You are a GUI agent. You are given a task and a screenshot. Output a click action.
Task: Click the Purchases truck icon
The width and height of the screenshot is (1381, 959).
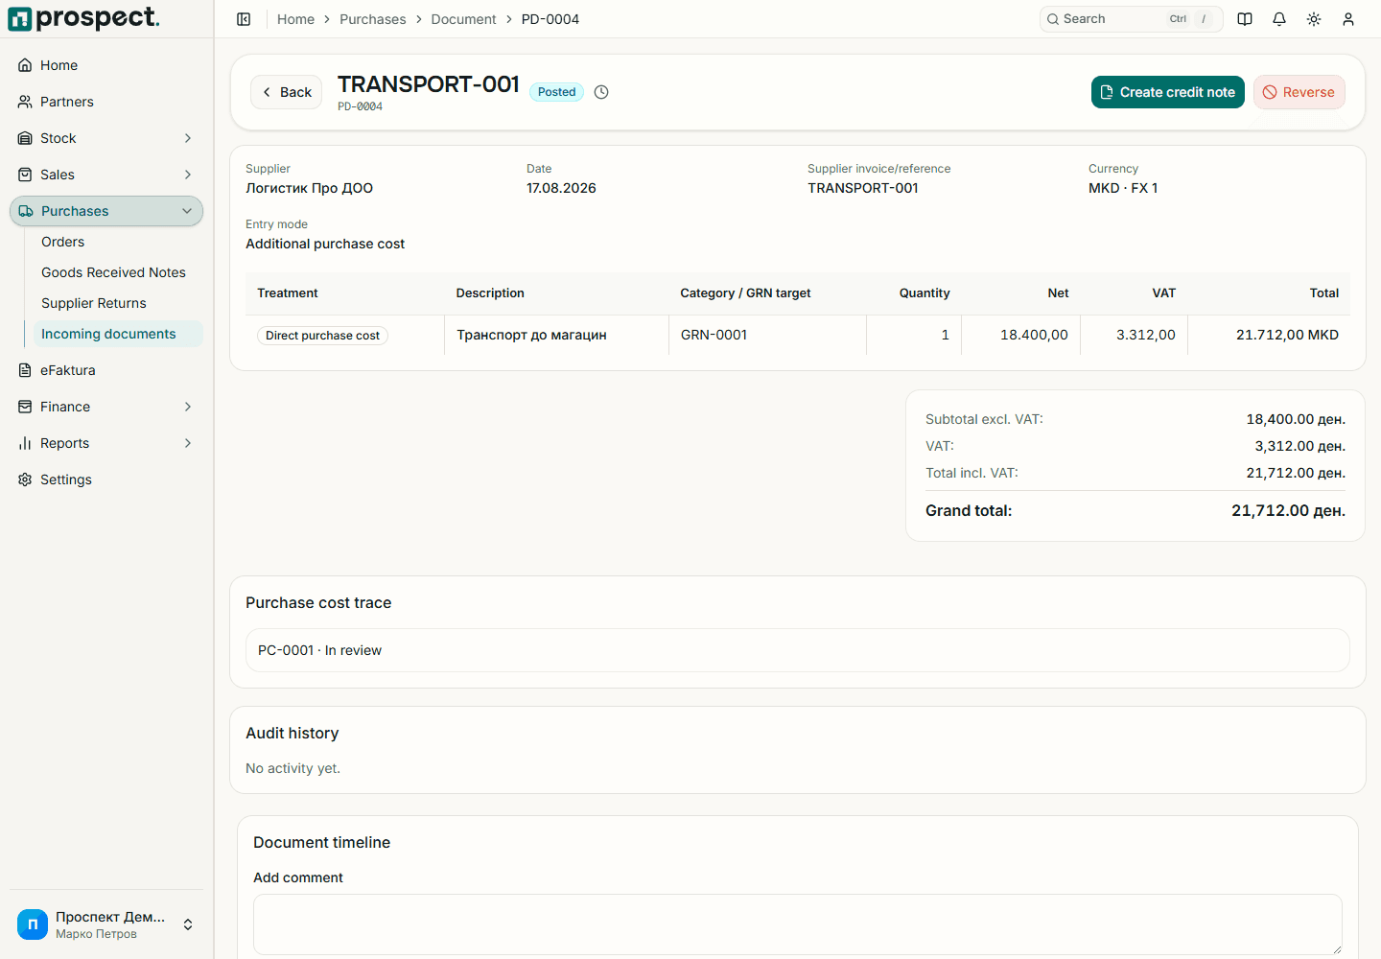[x=26, y=211]
